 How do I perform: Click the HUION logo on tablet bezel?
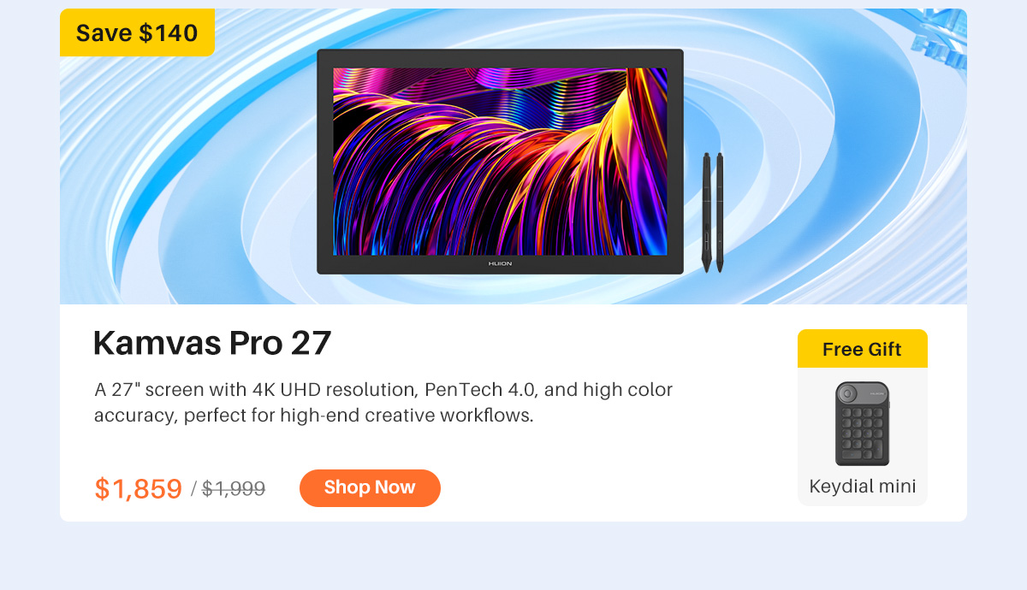click(500, 264)
